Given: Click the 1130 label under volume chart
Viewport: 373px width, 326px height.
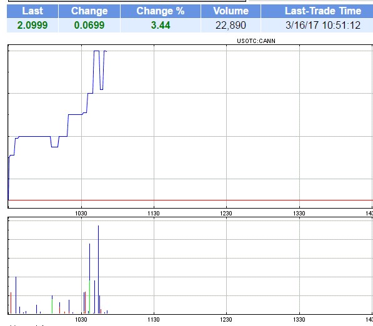Looking at the screenshot, I should coord(154,319).
